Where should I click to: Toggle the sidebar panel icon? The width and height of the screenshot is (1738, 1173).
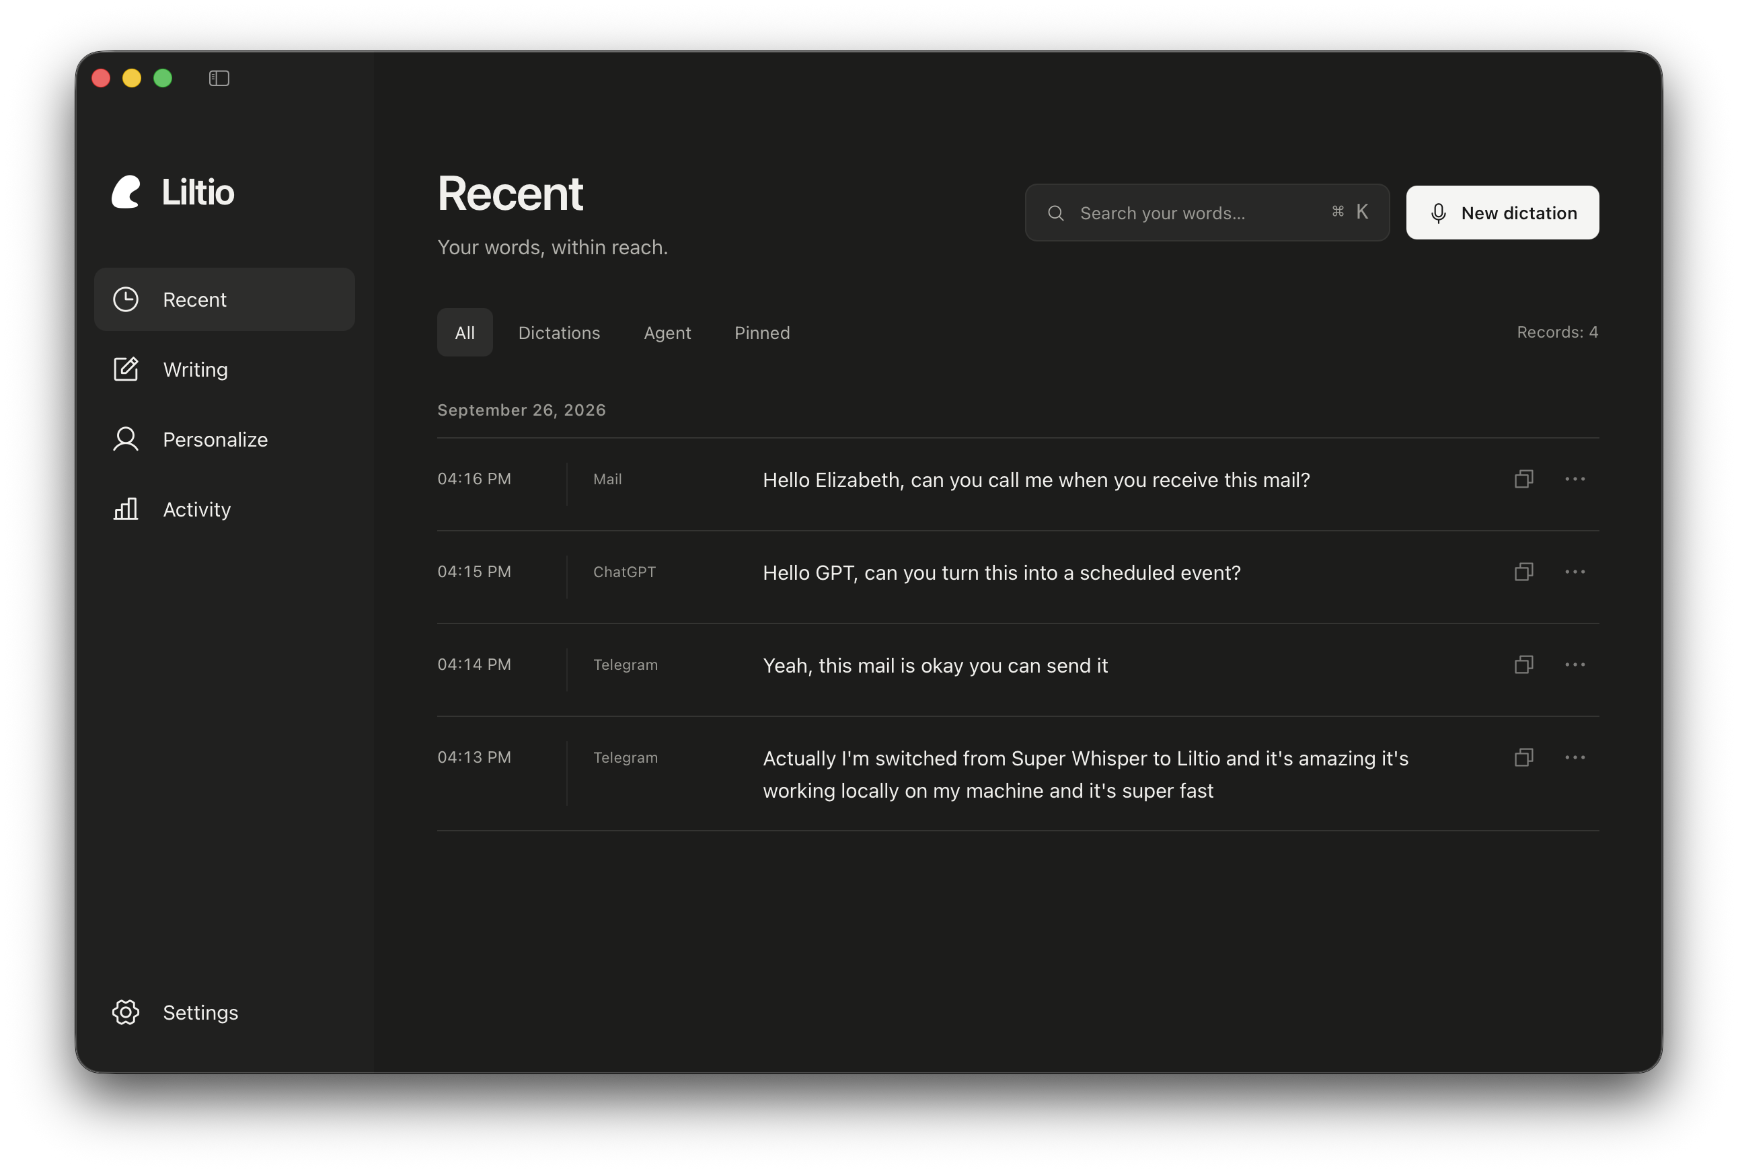(x=219, y=78)
